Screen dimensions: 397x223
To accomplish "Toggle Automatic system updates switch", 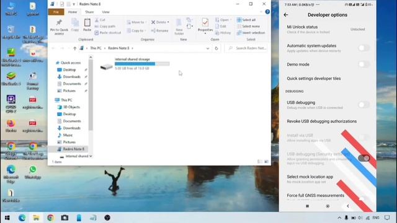I will coord(364,48).
